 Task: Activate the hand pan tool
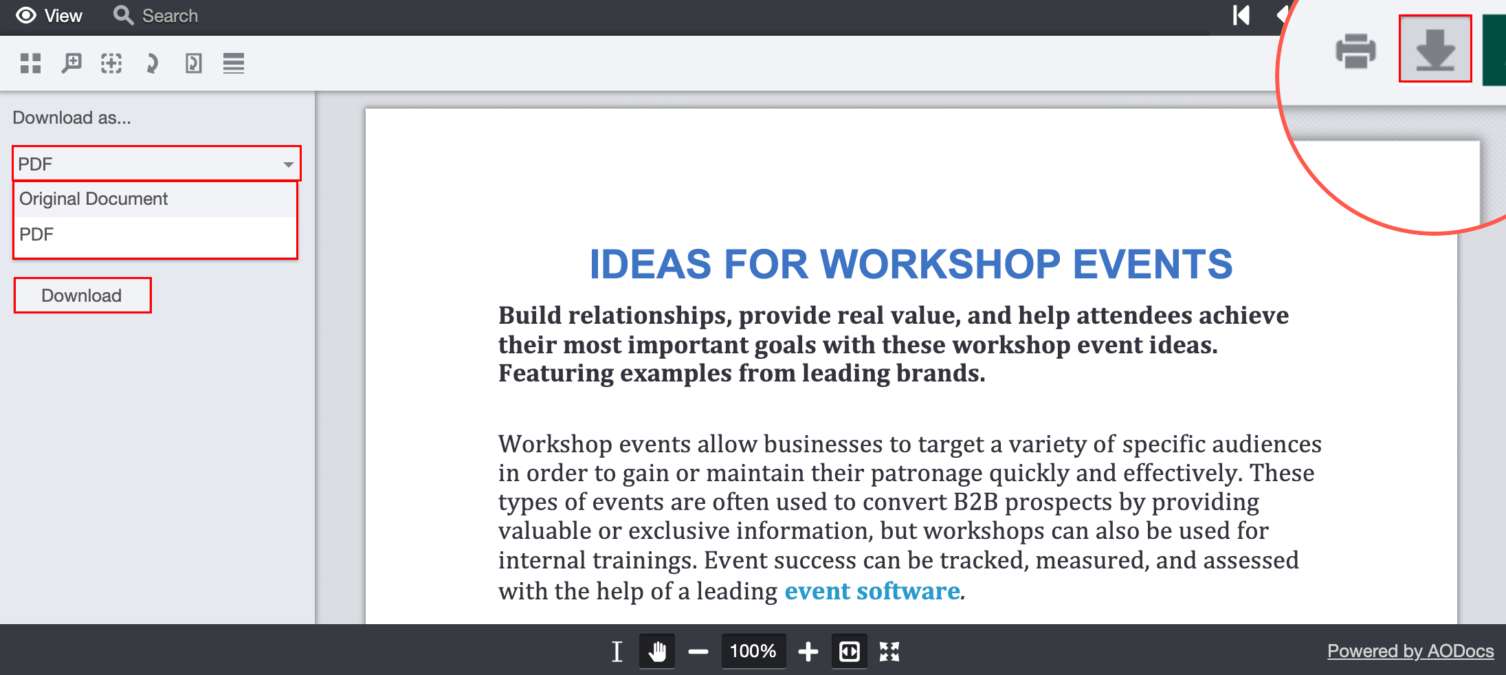(x=657, y=651)
